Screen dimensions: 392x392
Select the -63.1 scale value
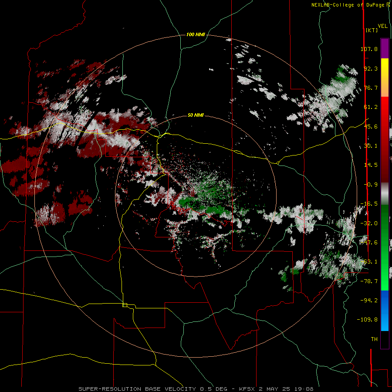click(x=369, y=262)
